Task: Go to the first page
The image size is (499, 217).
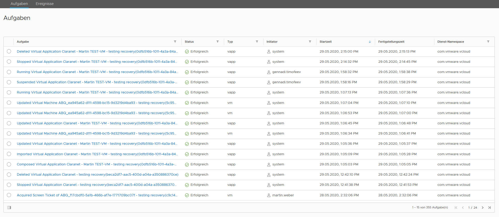Action: click(x=456, y=208)
